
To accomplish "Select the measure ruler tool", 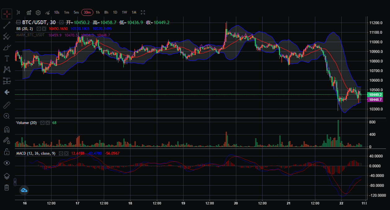I will pos(7,105).
